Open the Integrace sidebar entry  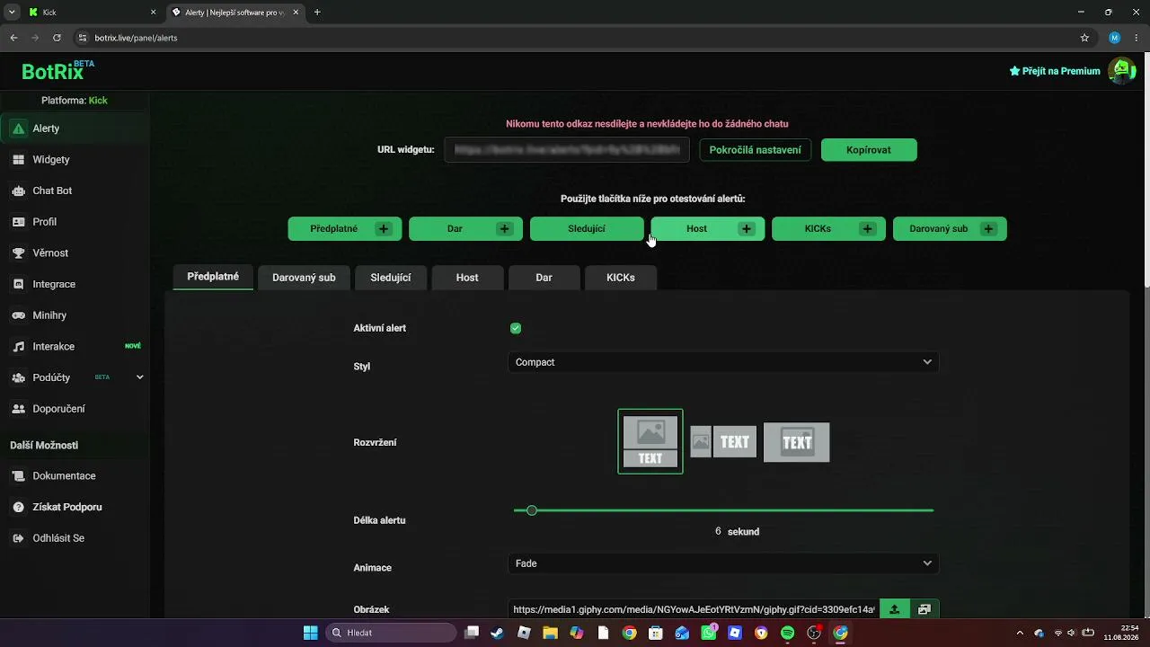point(74,284)
